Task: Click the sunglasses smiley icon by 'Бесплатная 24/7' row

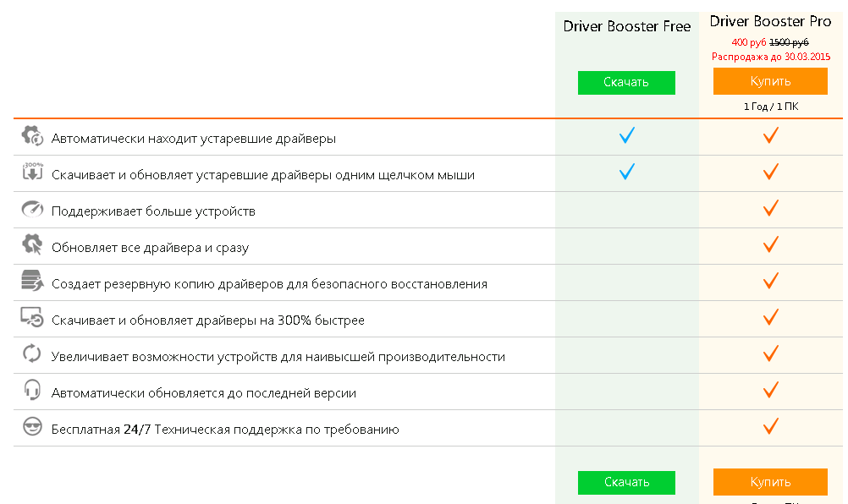Action: [32, 426]
